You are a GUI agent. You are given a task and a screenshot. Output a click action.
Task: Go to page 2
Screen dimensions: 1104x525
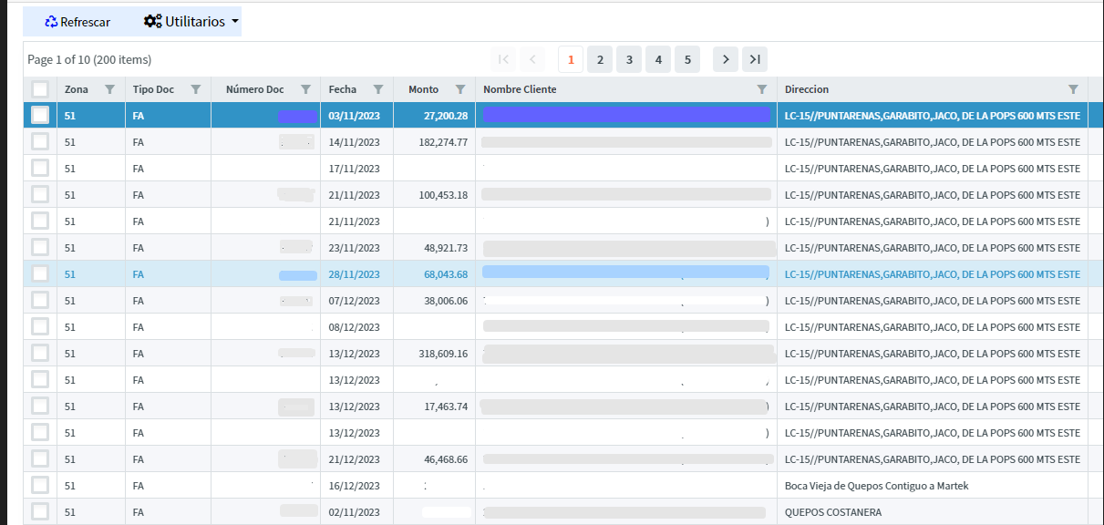(x=600, y=59)
